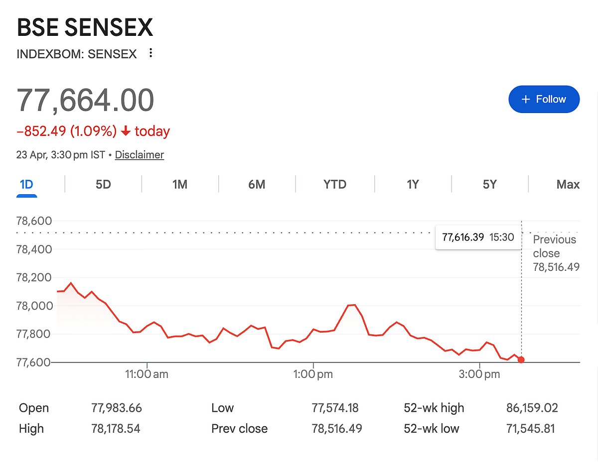Click the 11:00 am axis label

(147, 374)
